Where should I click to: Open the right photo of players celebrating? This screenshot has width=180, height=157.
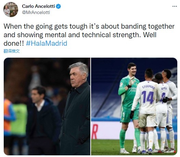[134, 106]
